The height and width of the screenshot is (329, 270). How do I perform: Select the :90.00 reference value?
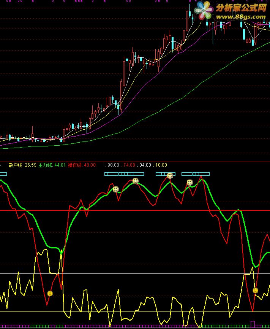[x=112, y=165]
